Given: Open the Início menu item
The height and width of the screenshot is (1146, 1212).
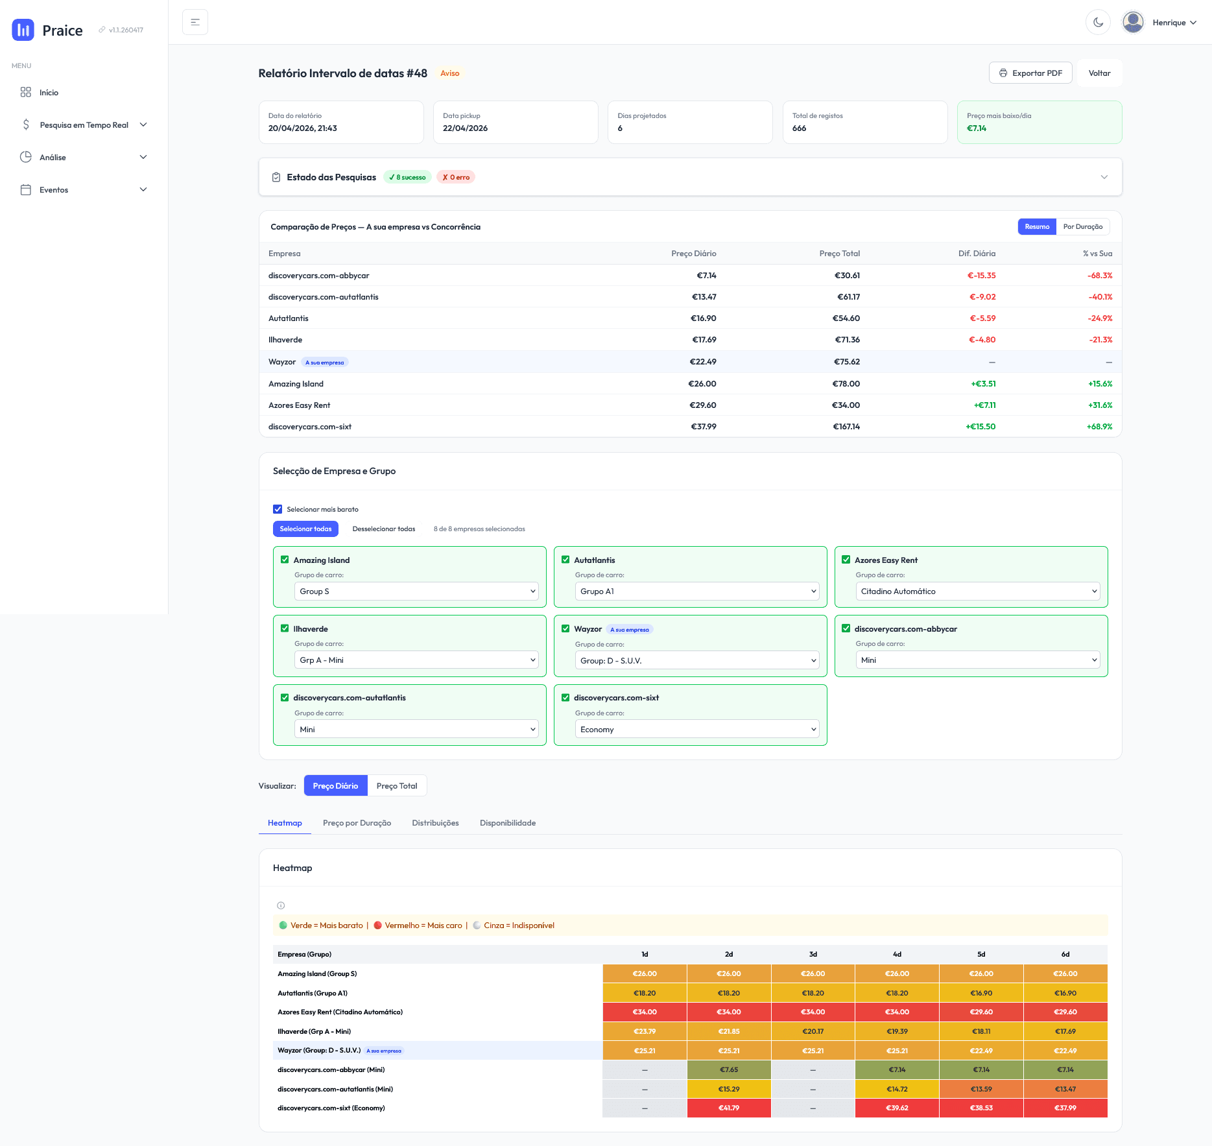Looking at the screenshot, I should click(84, 92).
